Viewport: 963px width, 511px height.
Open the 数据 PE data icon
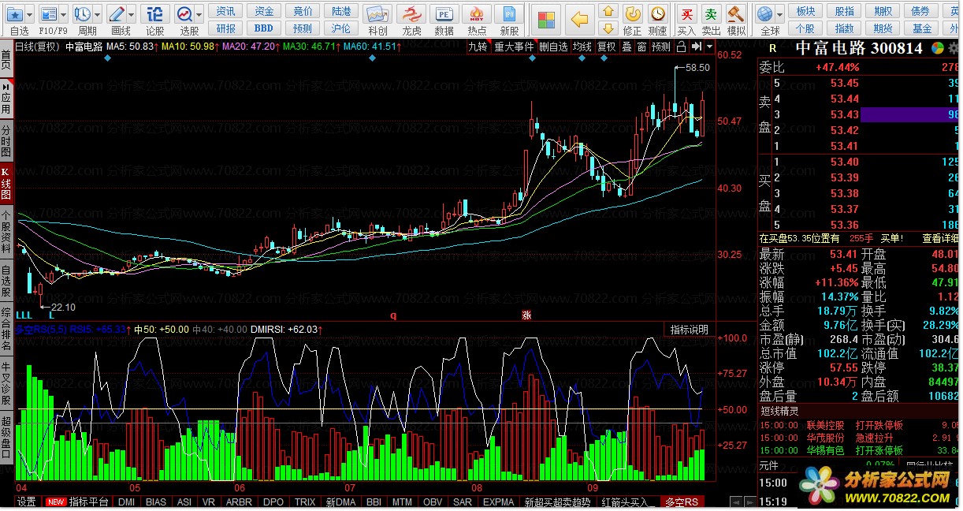(444, 15)
